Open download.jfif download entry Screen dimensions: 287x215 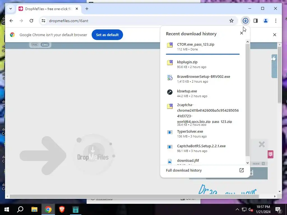point(203,161)
